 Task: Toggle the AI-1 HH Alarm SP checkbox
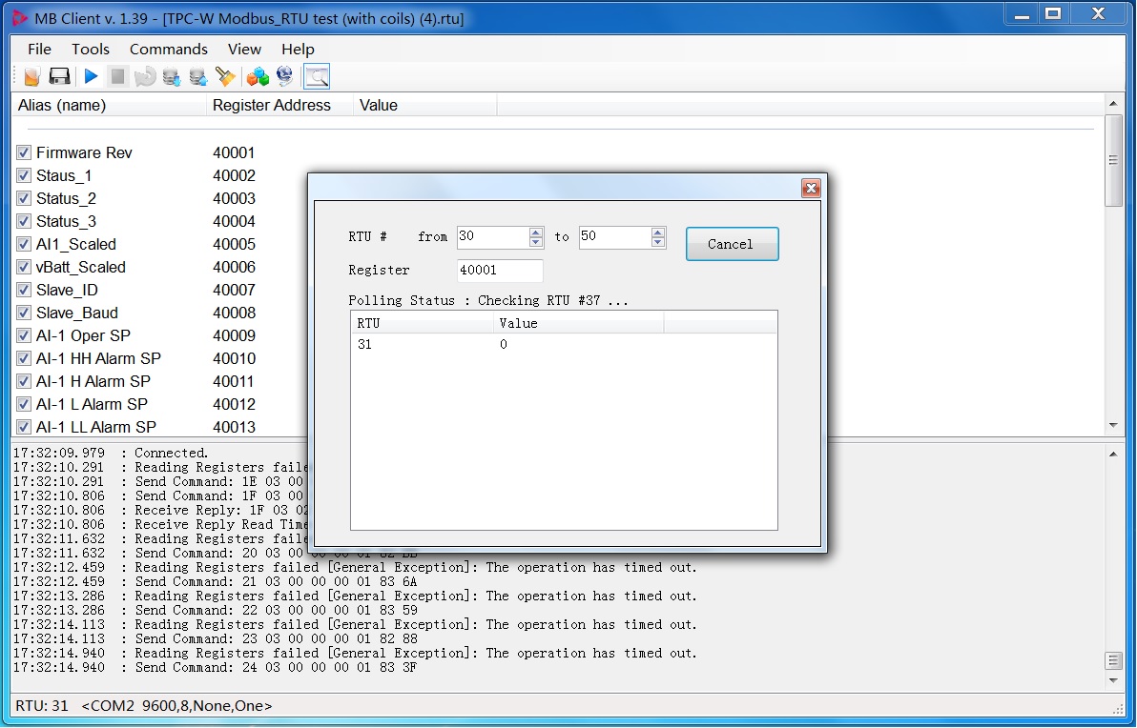(24, 358)
